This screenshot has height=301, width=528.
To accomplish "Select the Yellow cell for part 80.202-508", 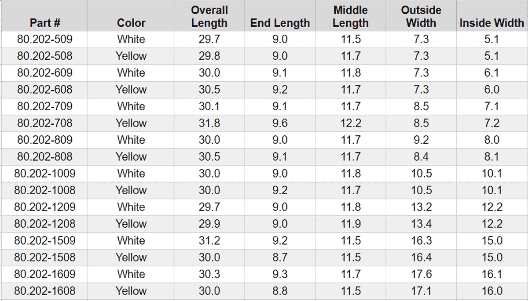I will (131, 56).
